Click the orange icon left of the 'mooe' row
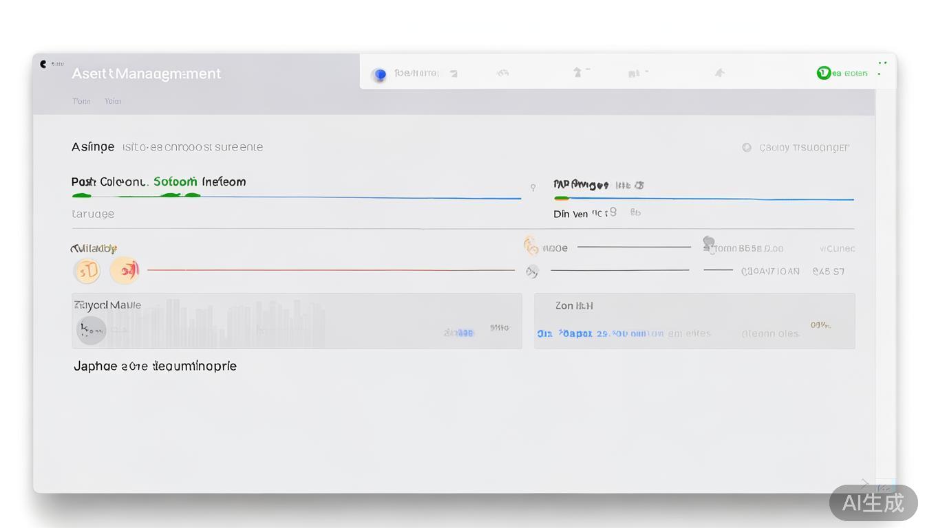The width and height of the screenshot is (925, 528). (530, 245)
